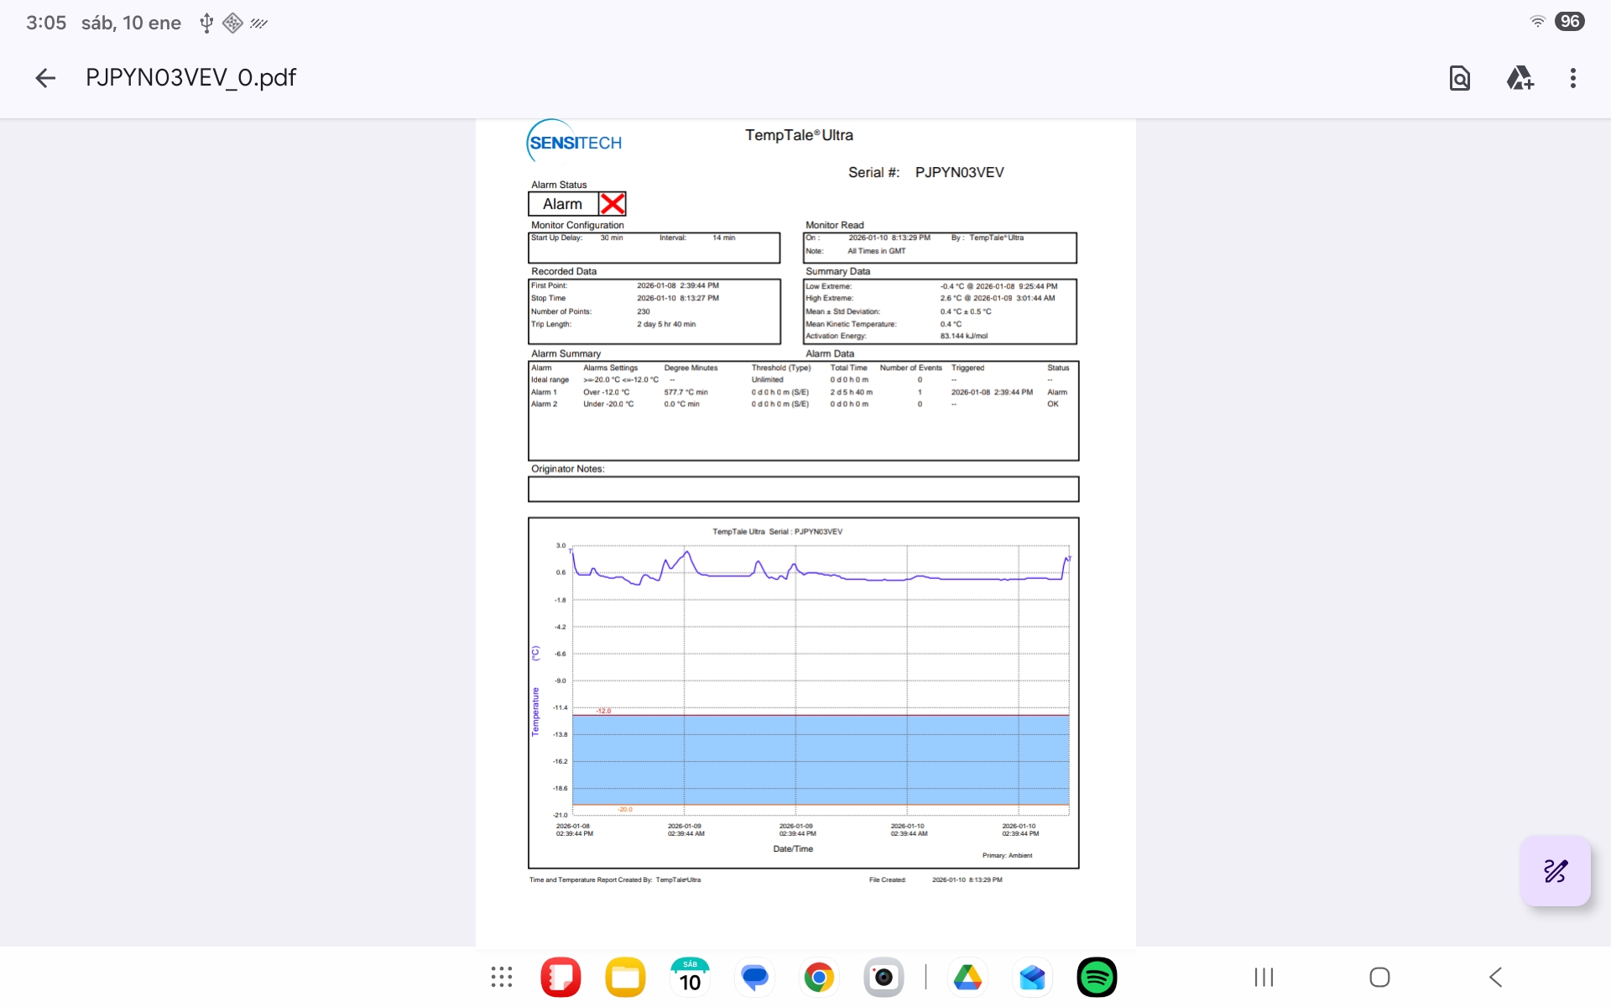Tap the Alarm status red X box
The width and height of the screenshot is (1611, 1007).
point(613,204)
